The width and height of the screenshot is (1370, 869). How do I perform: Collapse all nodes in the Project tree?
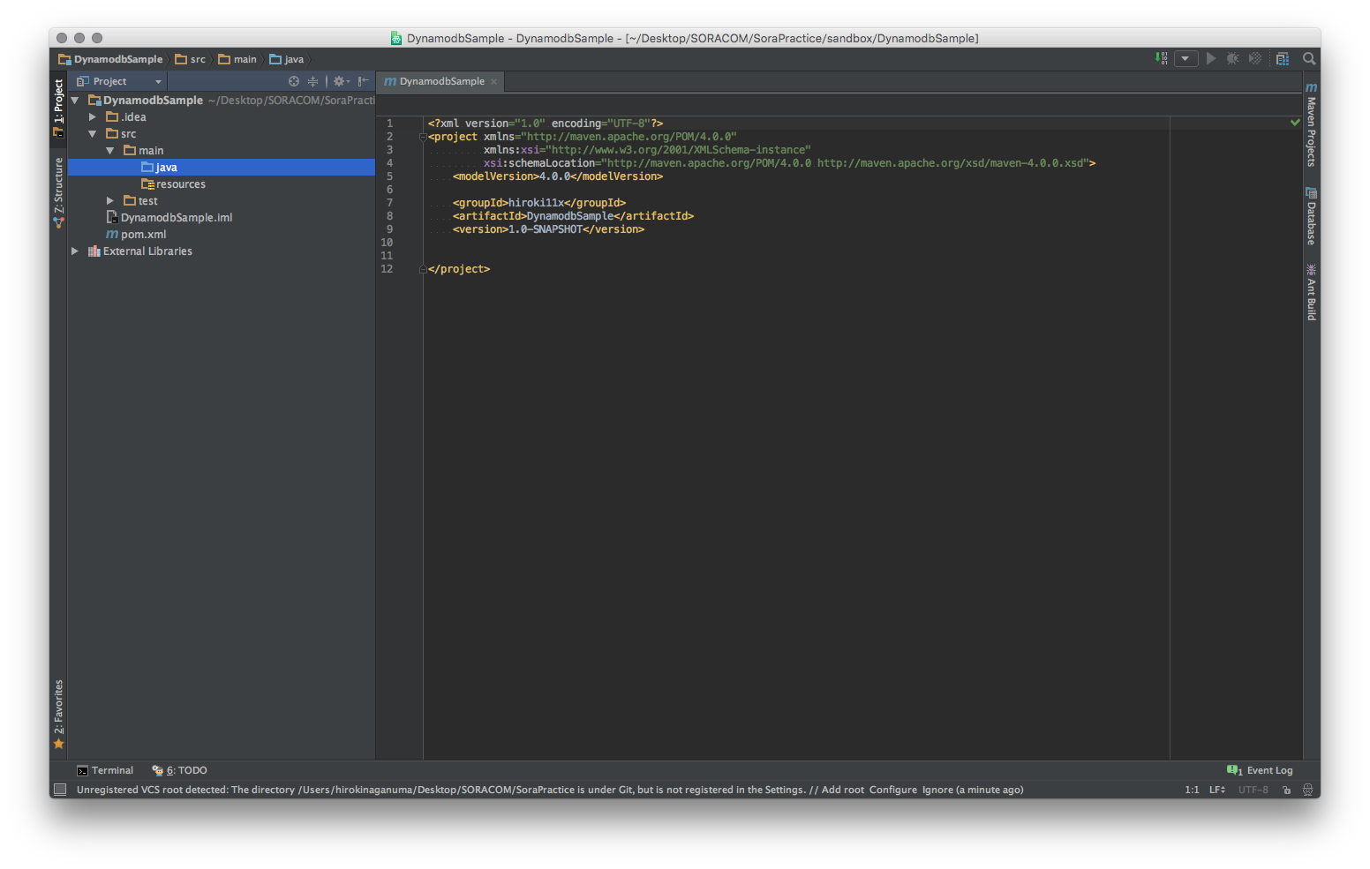point(312,80)
